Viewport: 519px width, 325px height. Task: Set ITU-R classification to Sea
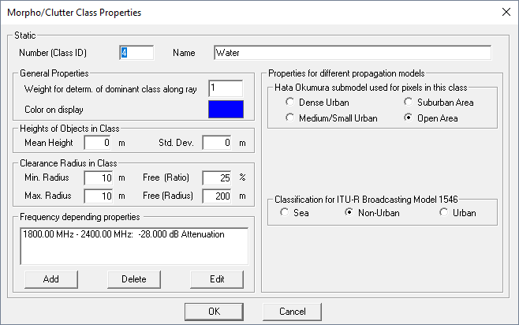(286, 213)
